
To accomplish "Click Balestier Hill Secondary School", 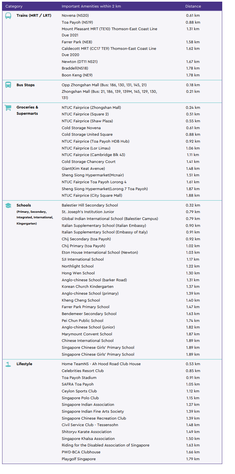I will [x=90, y=205].
